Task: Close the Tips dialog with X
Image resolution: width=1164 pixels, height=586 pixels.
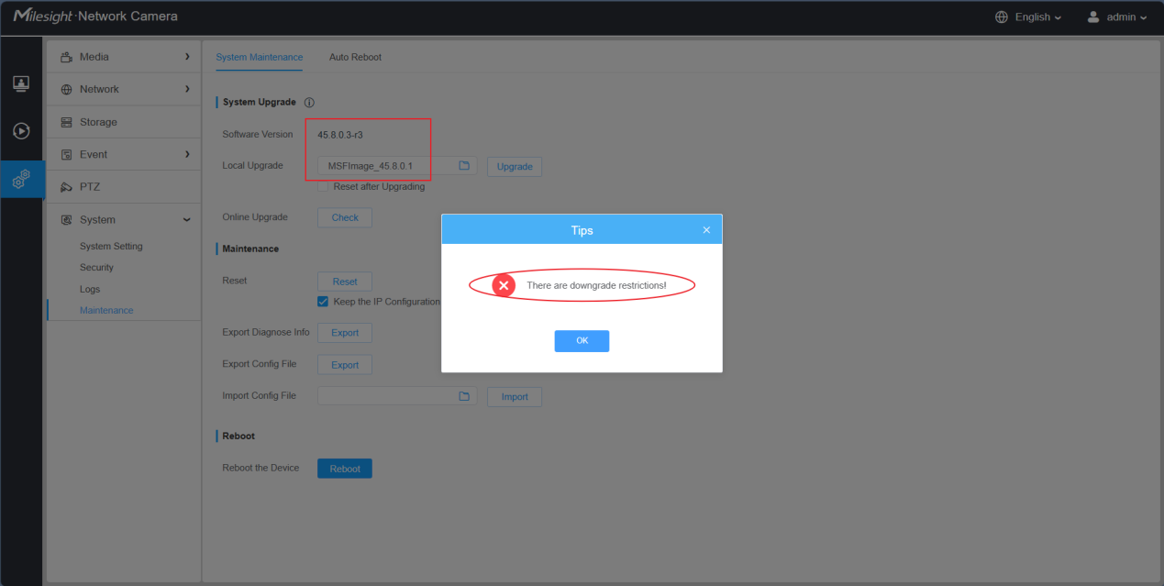Action: point(706,230)
